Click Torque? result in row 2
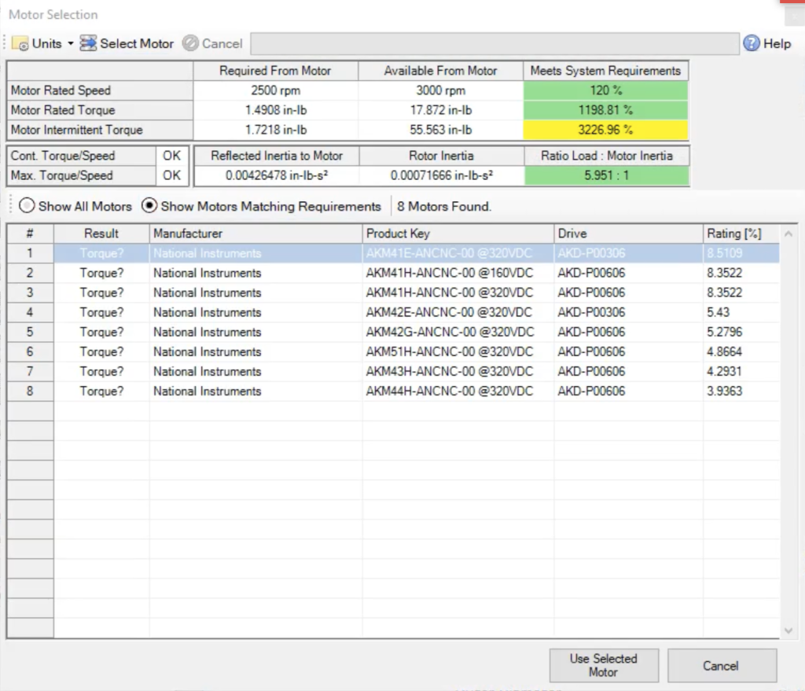 point(103,273)
